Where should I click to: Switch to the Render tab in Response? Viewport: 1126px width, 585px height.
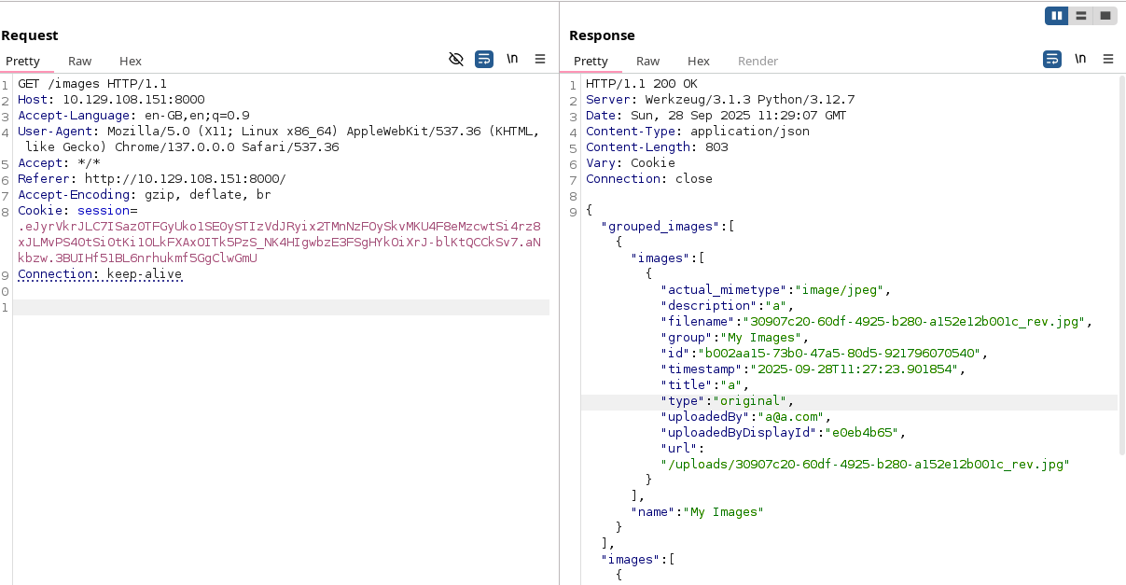point(758,61)
